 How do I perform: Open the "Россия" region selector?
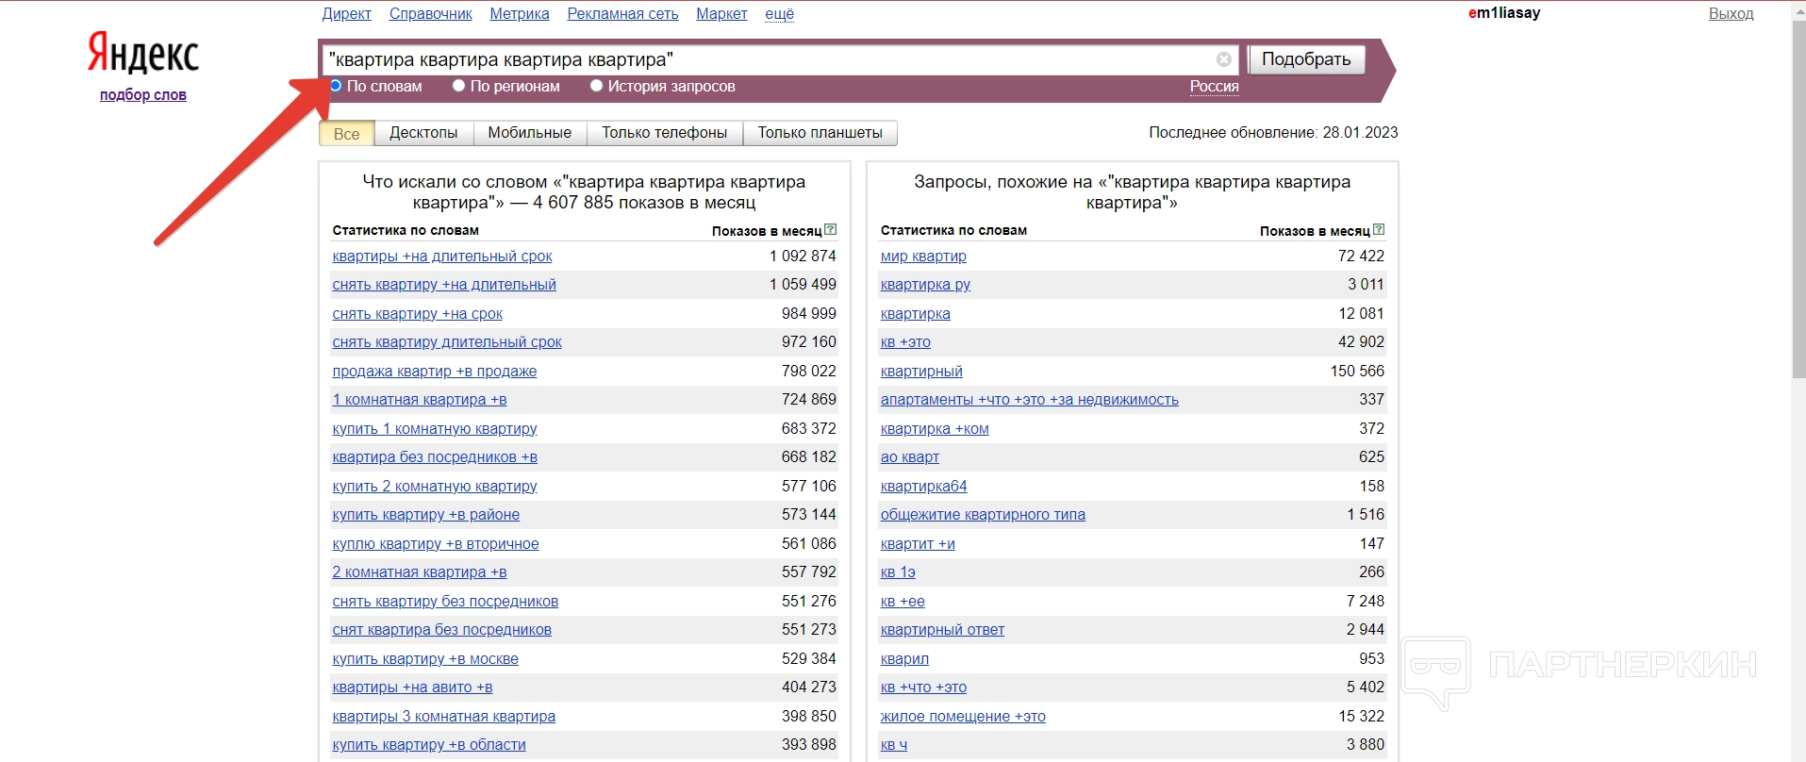coord(1214,86)
